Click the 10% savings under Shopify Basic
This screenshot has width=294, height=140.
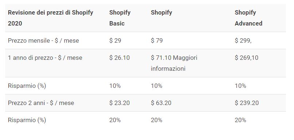115,86
